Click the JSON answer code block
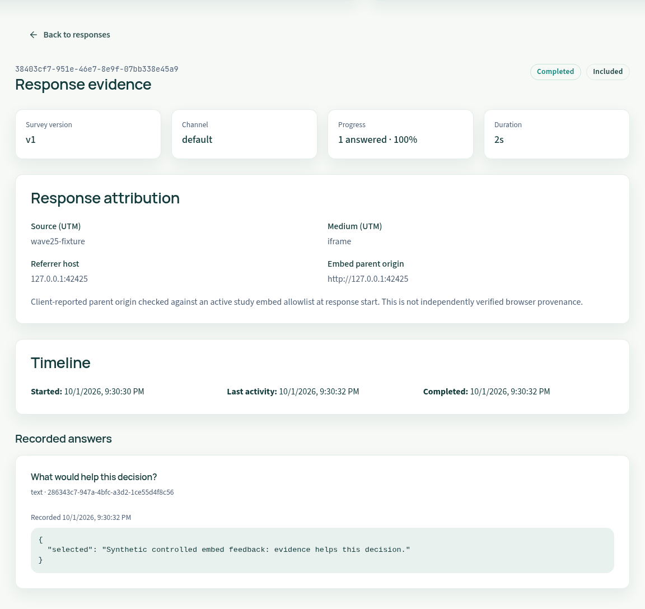645x609 pixels. click(322, 550)
